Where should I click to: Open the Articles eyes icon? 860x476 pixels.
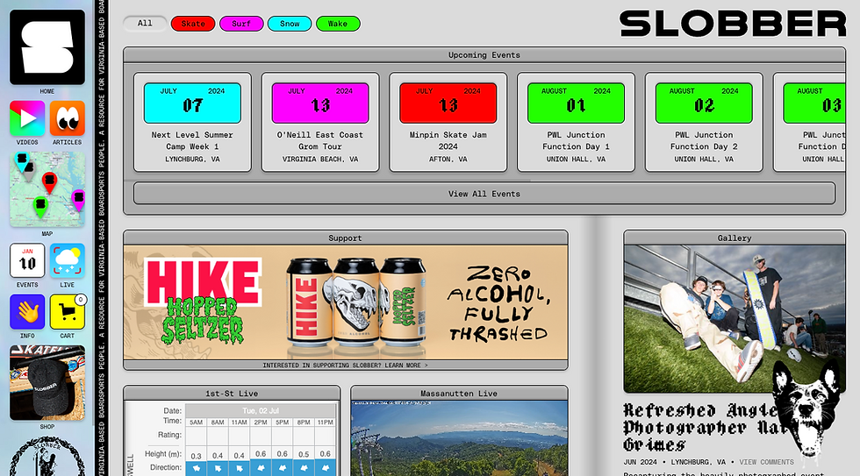click(x=67, y=118)
